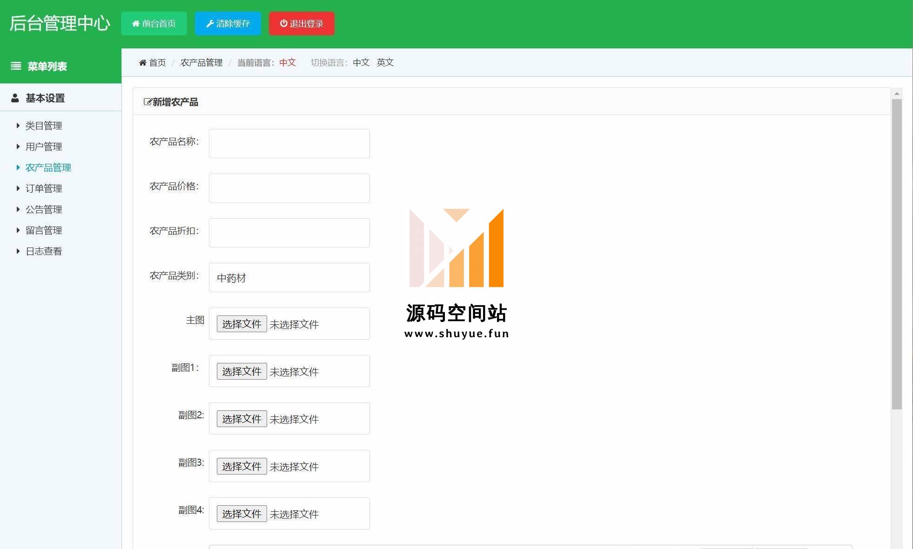Open 类目管理 in the sidebar
The height and width of the screenshot is (549, 913).
(44, 126)
